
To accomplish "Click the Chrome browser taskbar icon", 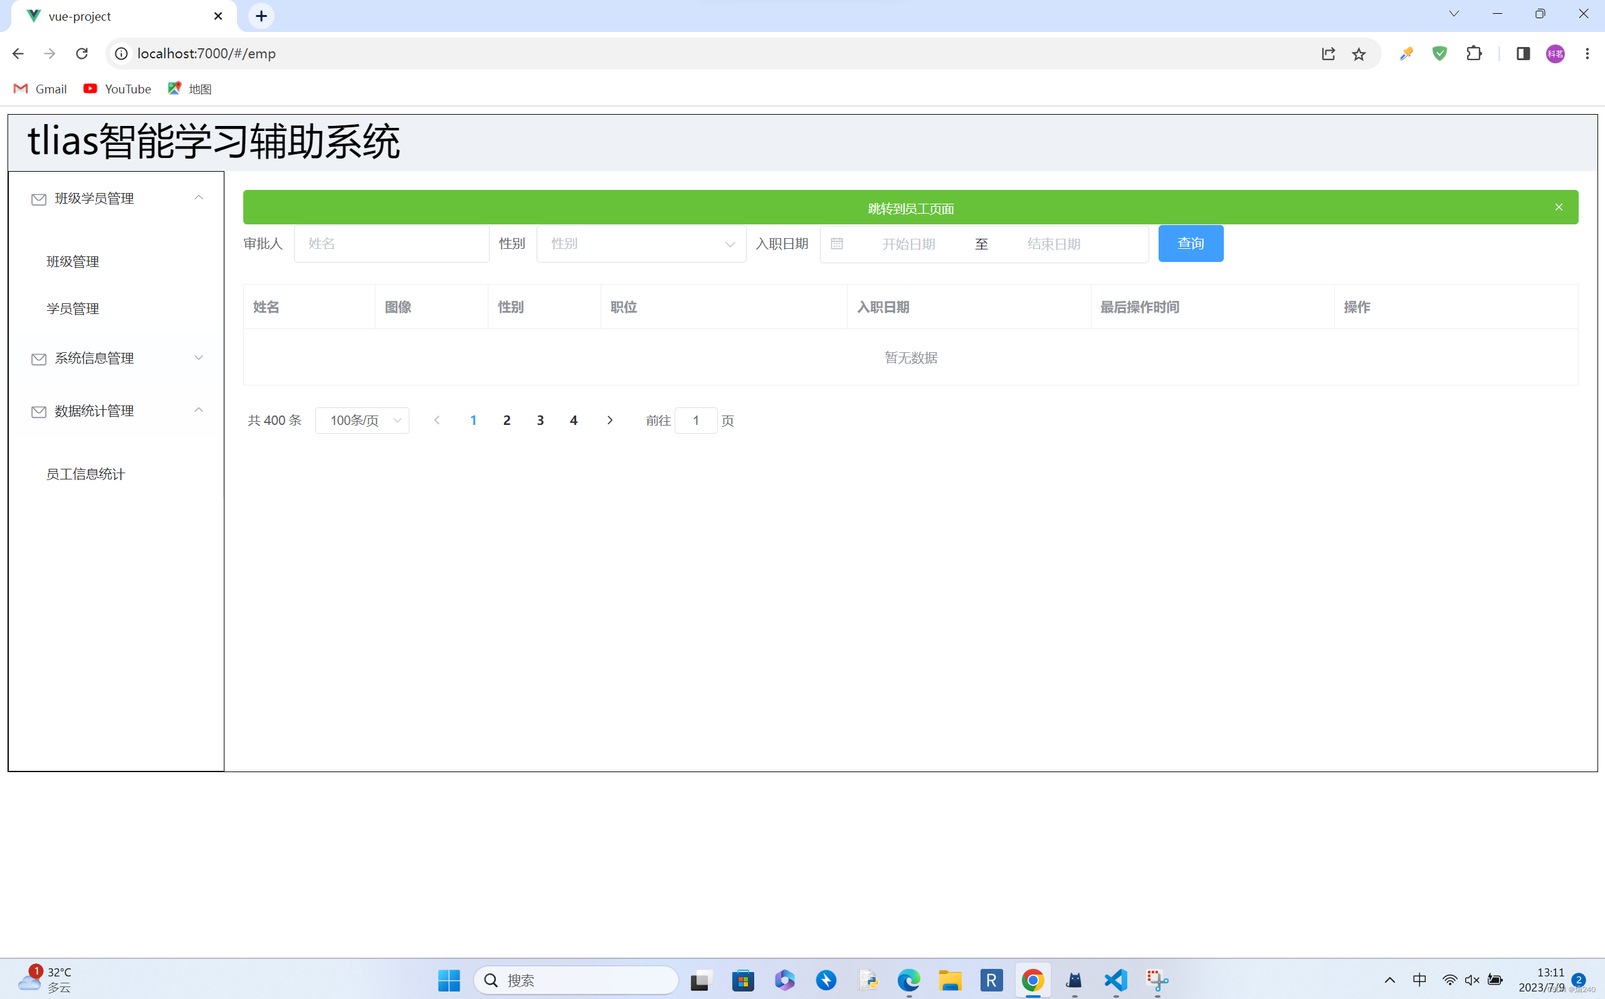I will point(1031,981).
